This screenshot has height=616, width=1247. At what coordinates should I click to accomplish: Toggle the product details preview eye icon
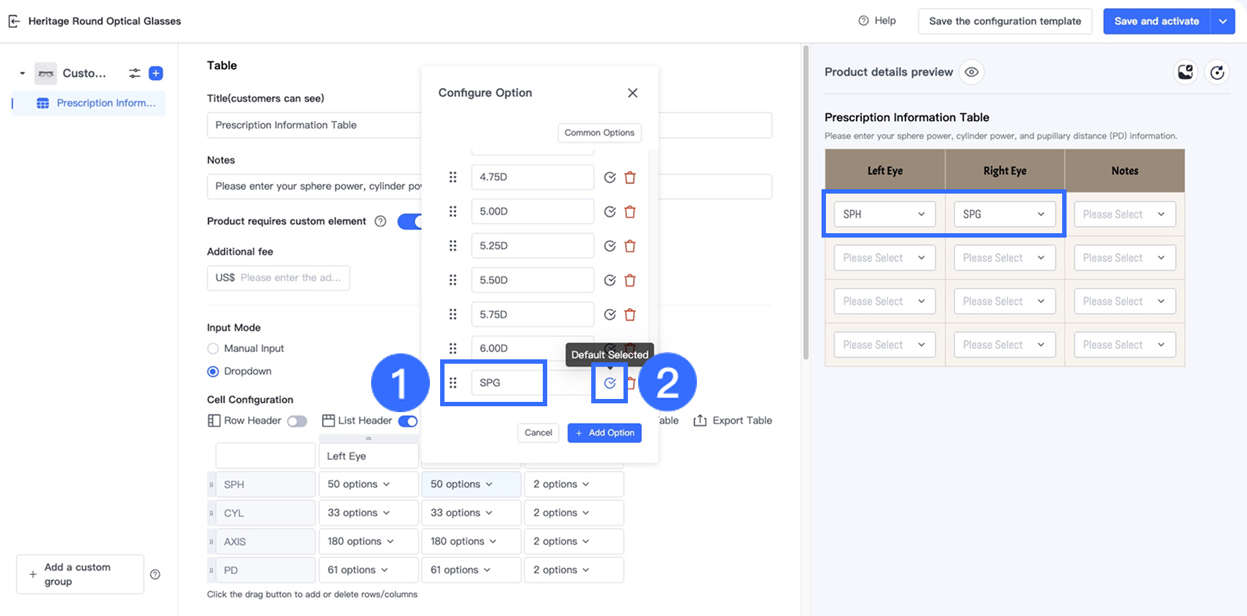pos(972,72)
